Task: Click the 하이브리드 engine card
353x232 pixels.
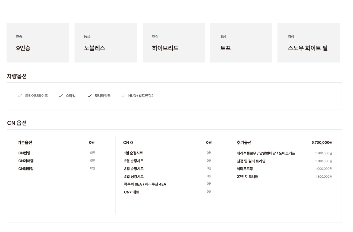Action: tap(174, 43)
